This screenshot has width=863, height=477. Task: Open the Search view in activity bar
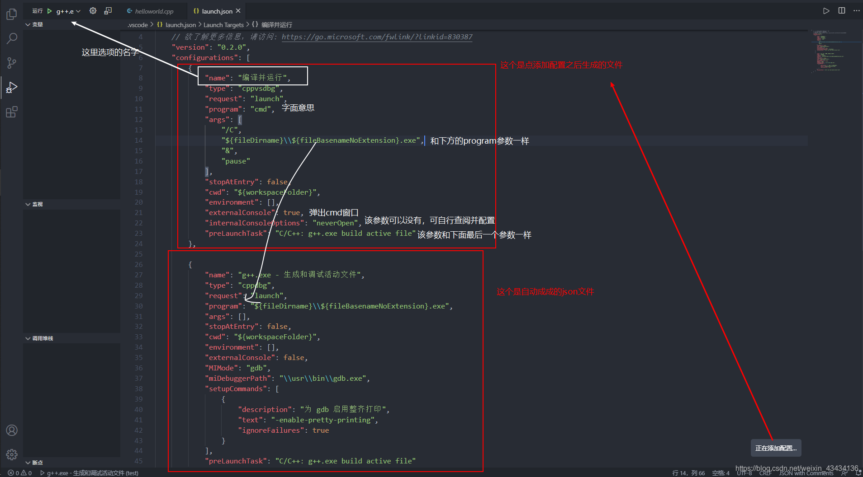12,38
